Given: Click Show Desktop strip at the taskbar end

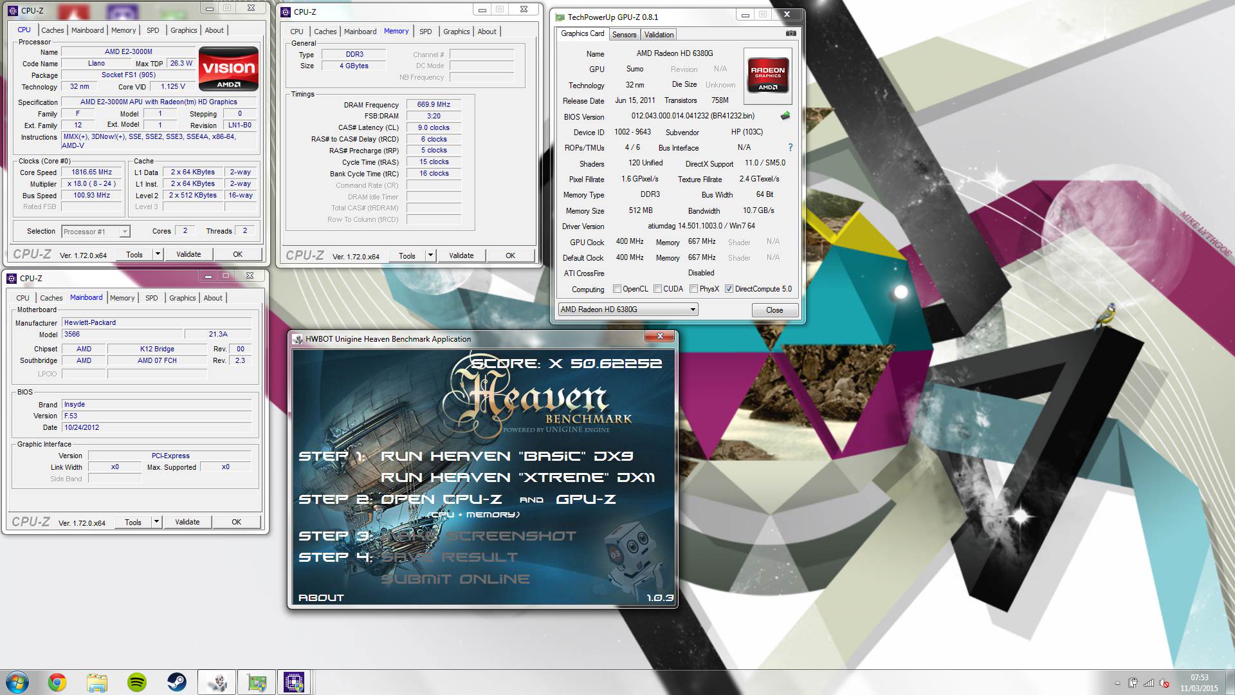Looking at the screenshot, I should click(1230, 682).
